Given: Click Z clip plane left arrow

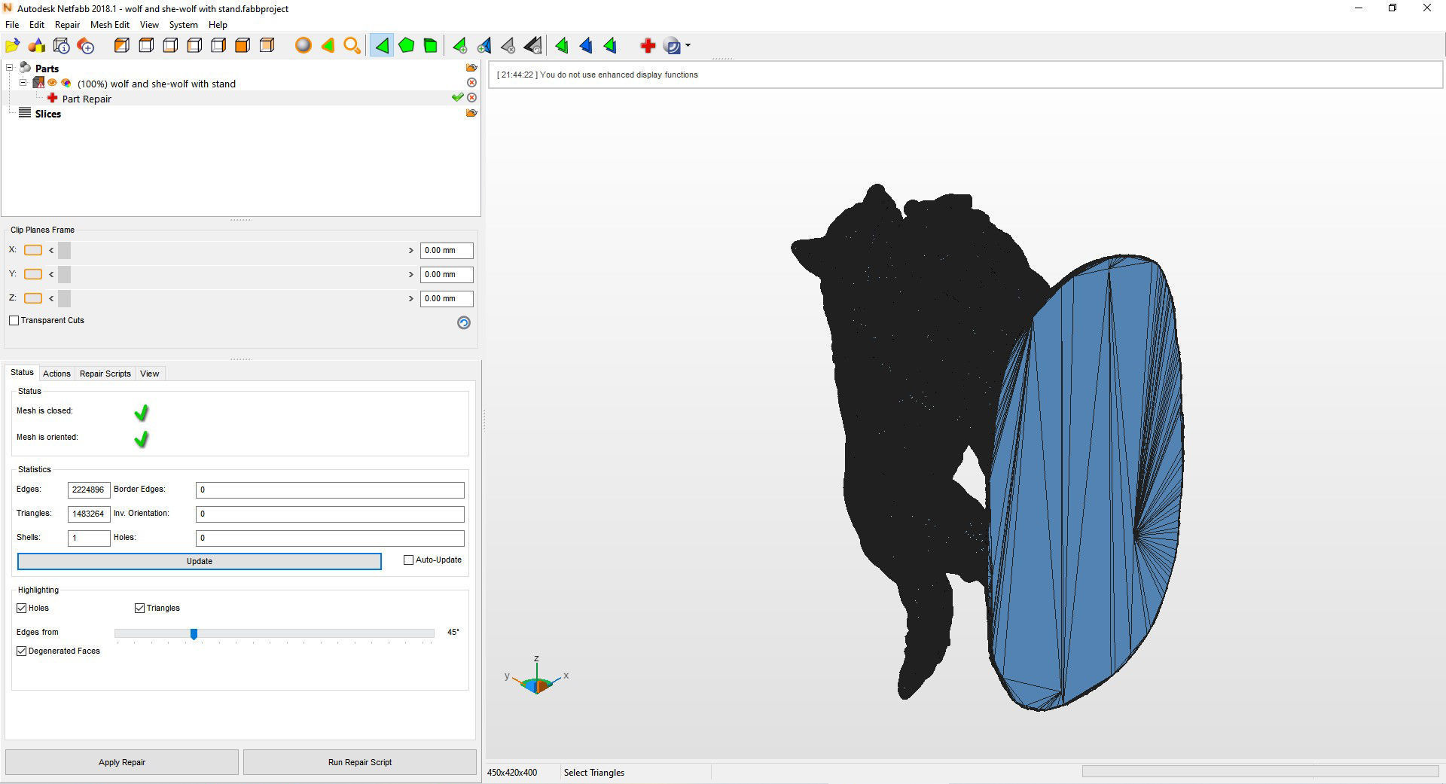Looking at the screenshot, I should (x=51, y=299).
